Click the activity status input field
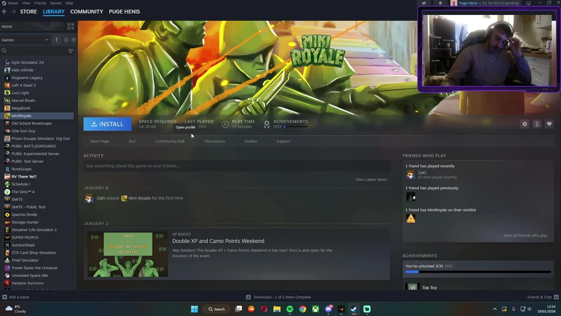This screenshot has width=561, height=316. tap(237, 166)
